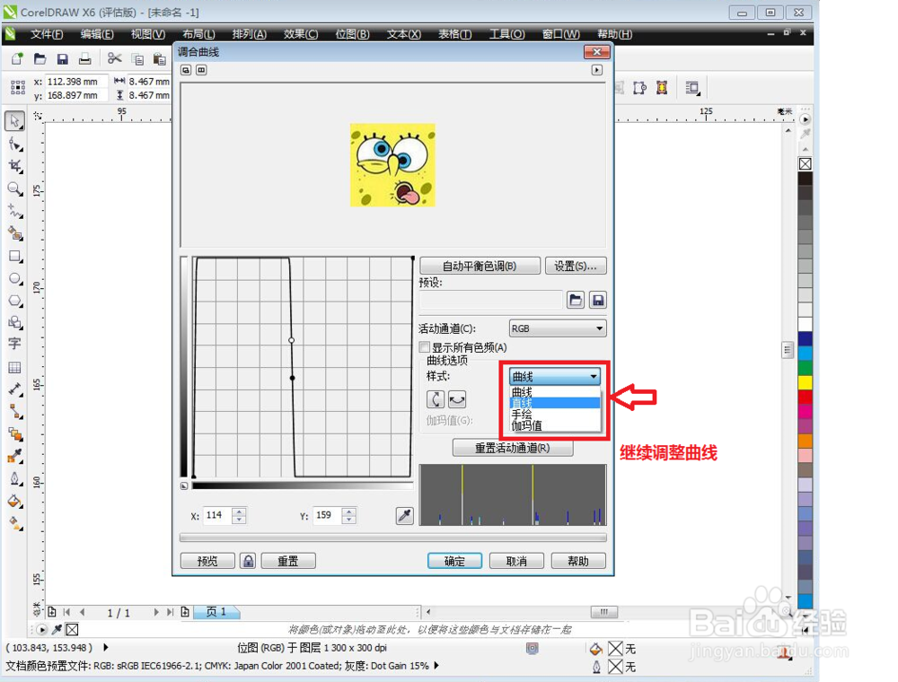Image resolution: width=898 pixels, height=682 pixels.
Task: Select the Shape tool
Action: coord(15,144)
